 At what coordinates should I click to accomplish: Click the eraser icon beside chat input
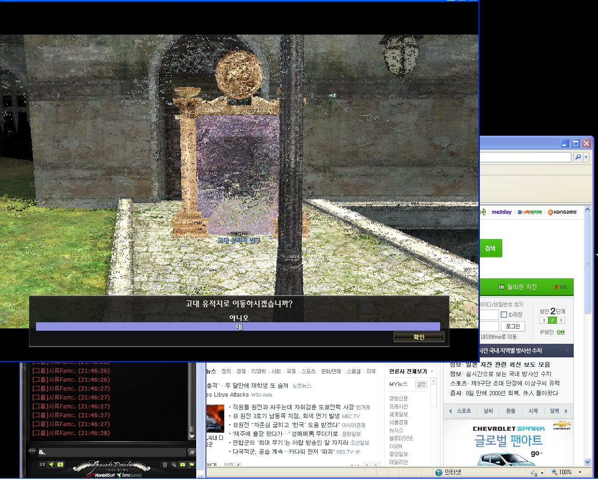coord(191,452)
